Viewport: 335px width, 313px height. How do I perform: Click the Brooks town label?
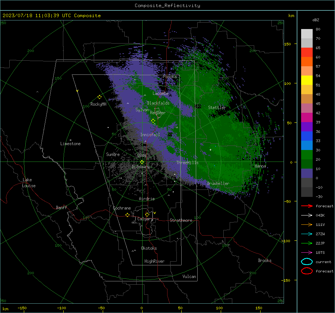[265, 261]
